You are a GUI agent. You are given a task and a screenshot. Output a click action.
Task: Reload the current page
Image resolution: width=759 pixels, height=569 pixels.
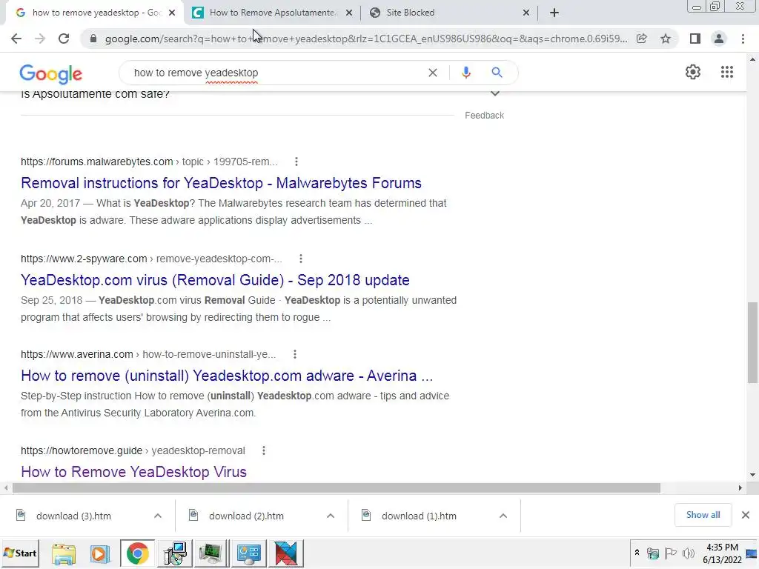(x=64, y=39)
